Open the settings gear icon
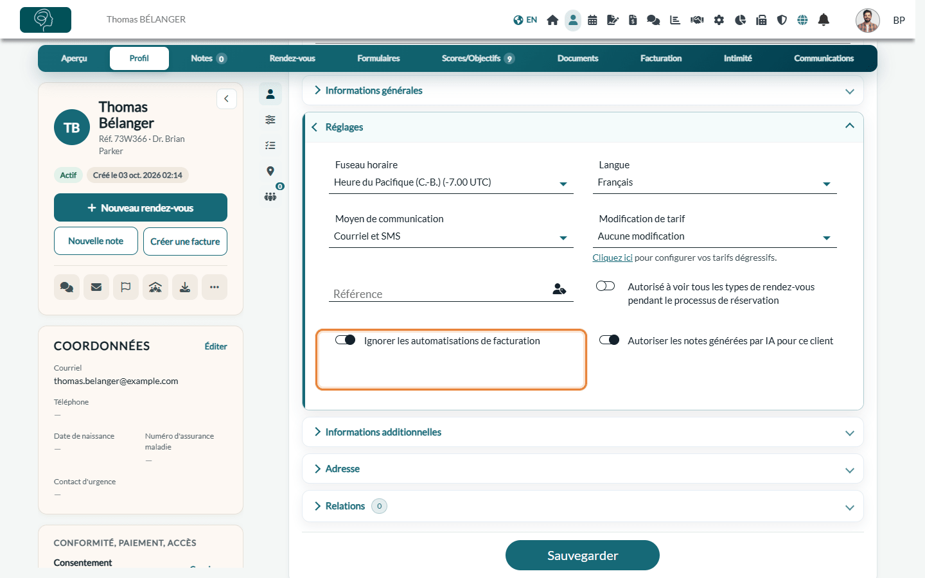The width and height of the screenshot is (925, 578). click(x=719, y=20)
